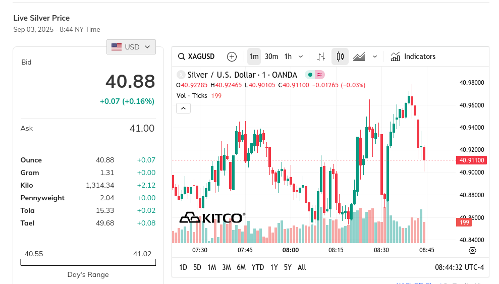
Task: Click the bid price 40.88
Action: [x=130, y=81]
